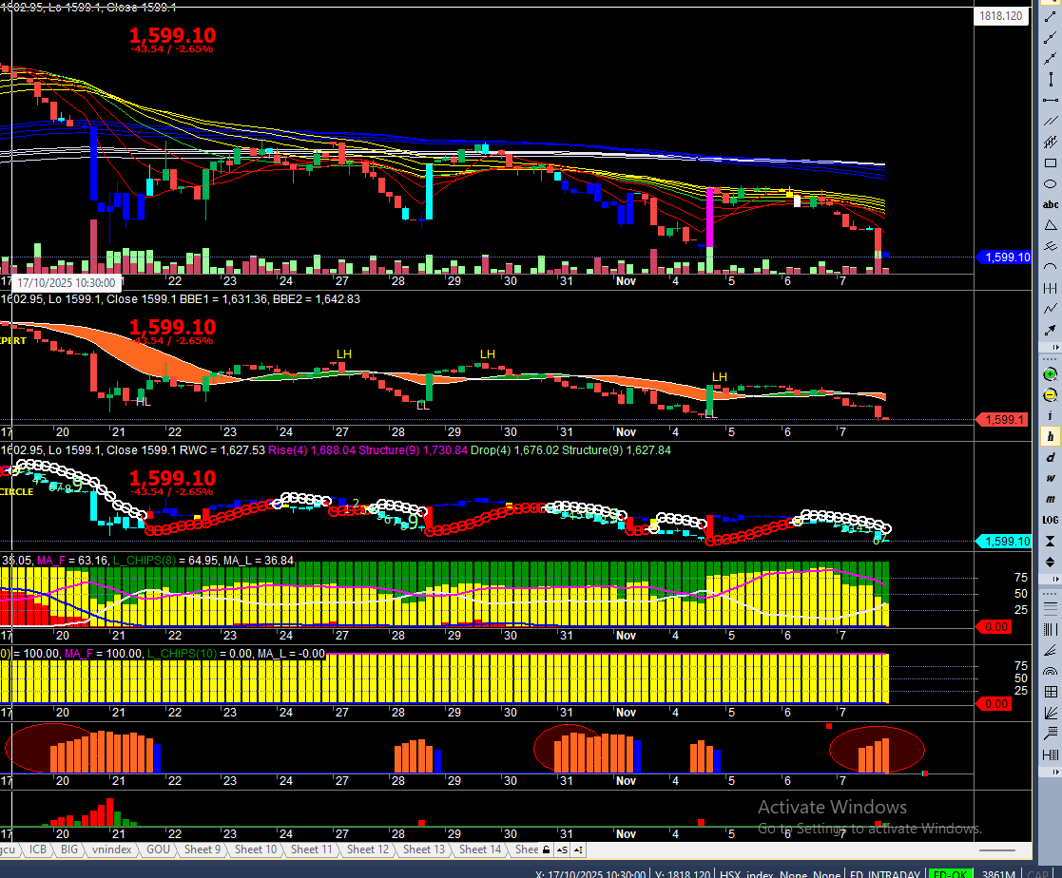The width and height of the screenshot is (1062, 878).
Task: Select the Extended line drawing tool
Action: click(x=1051, y=59)
